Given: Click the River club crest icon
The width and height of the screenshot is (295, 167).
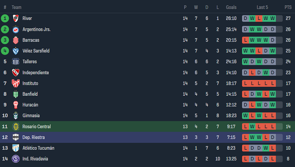Looking at the screenshot, I should pos(16,18).
